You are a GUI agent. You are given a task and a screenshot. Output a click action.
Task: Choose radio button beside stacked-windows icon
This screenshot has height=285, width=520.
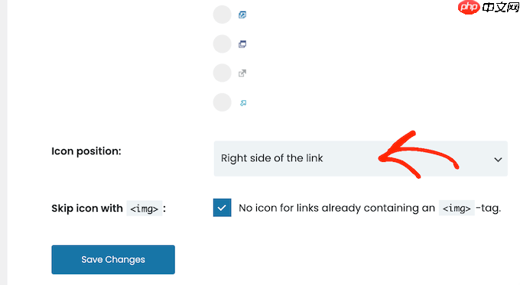click(223, 44)
